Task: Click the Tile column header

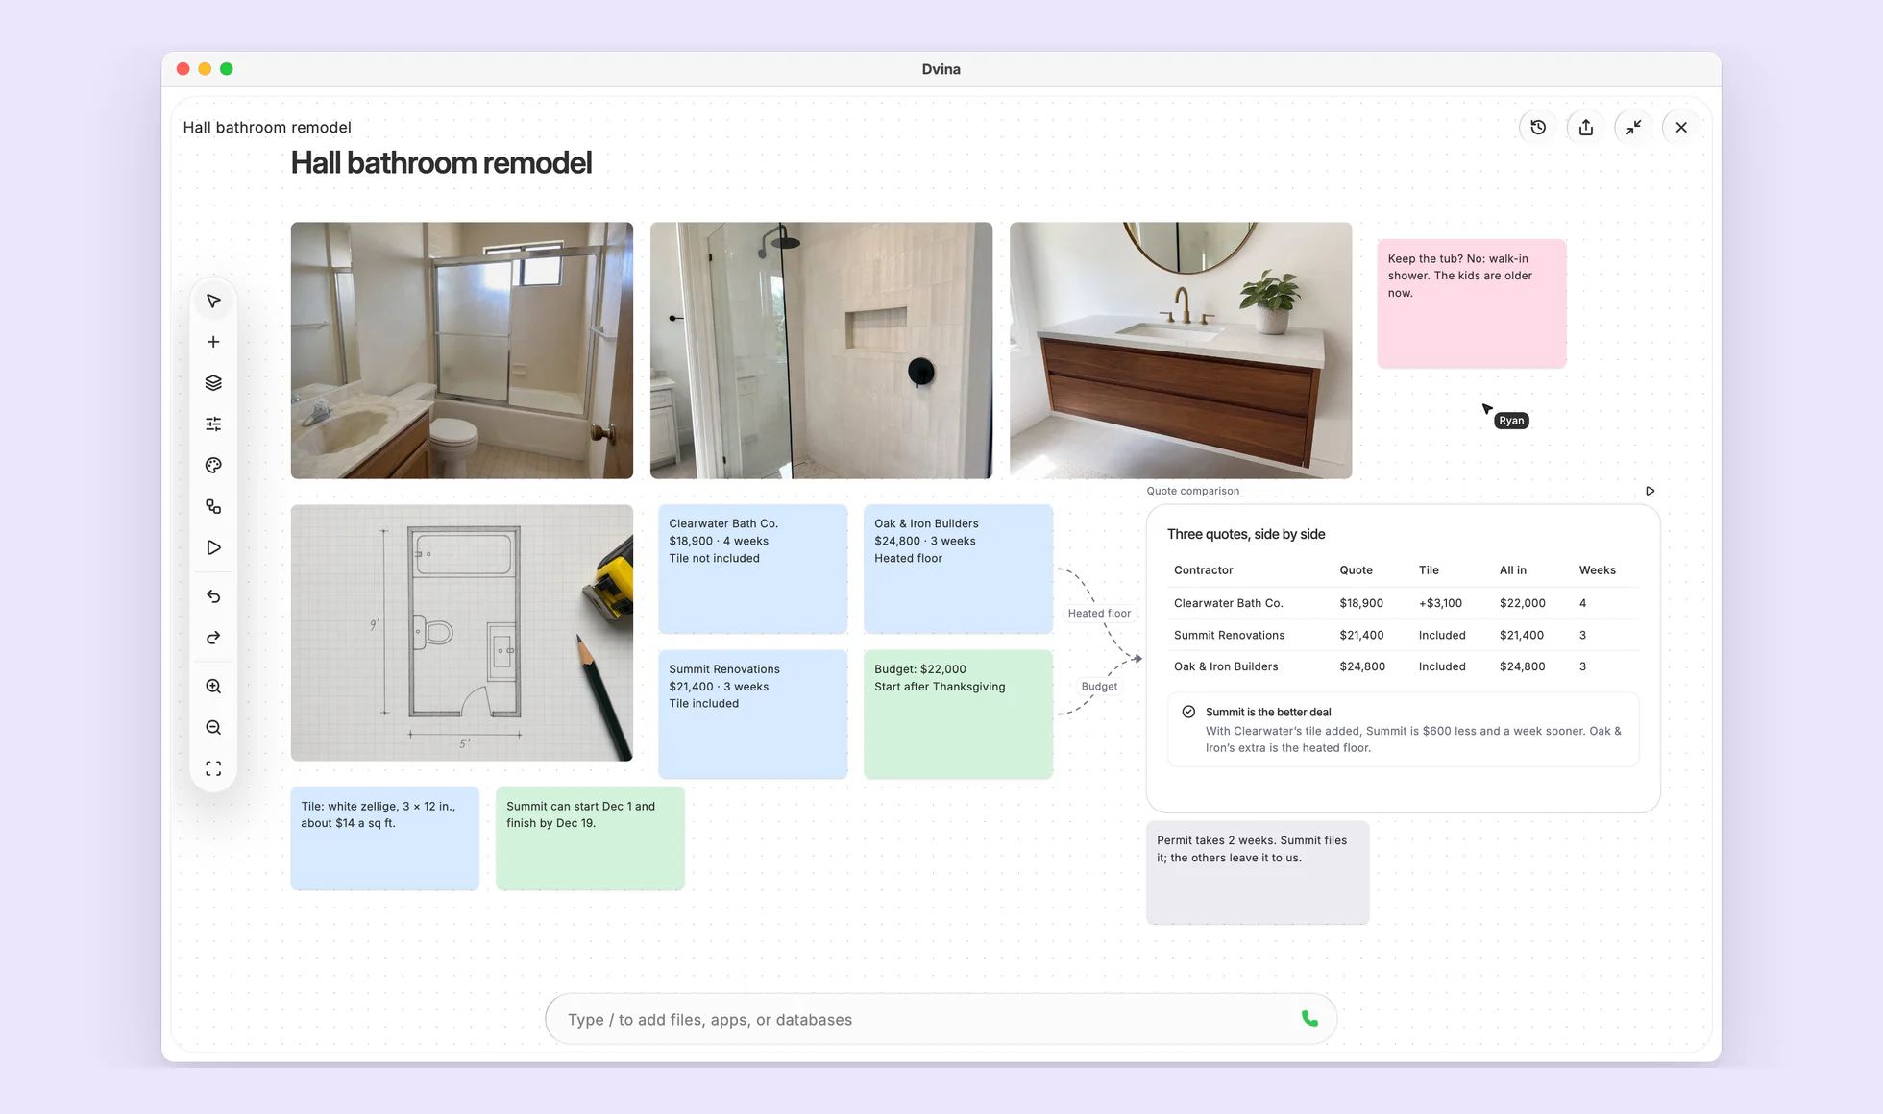Action: (1429, 570)
